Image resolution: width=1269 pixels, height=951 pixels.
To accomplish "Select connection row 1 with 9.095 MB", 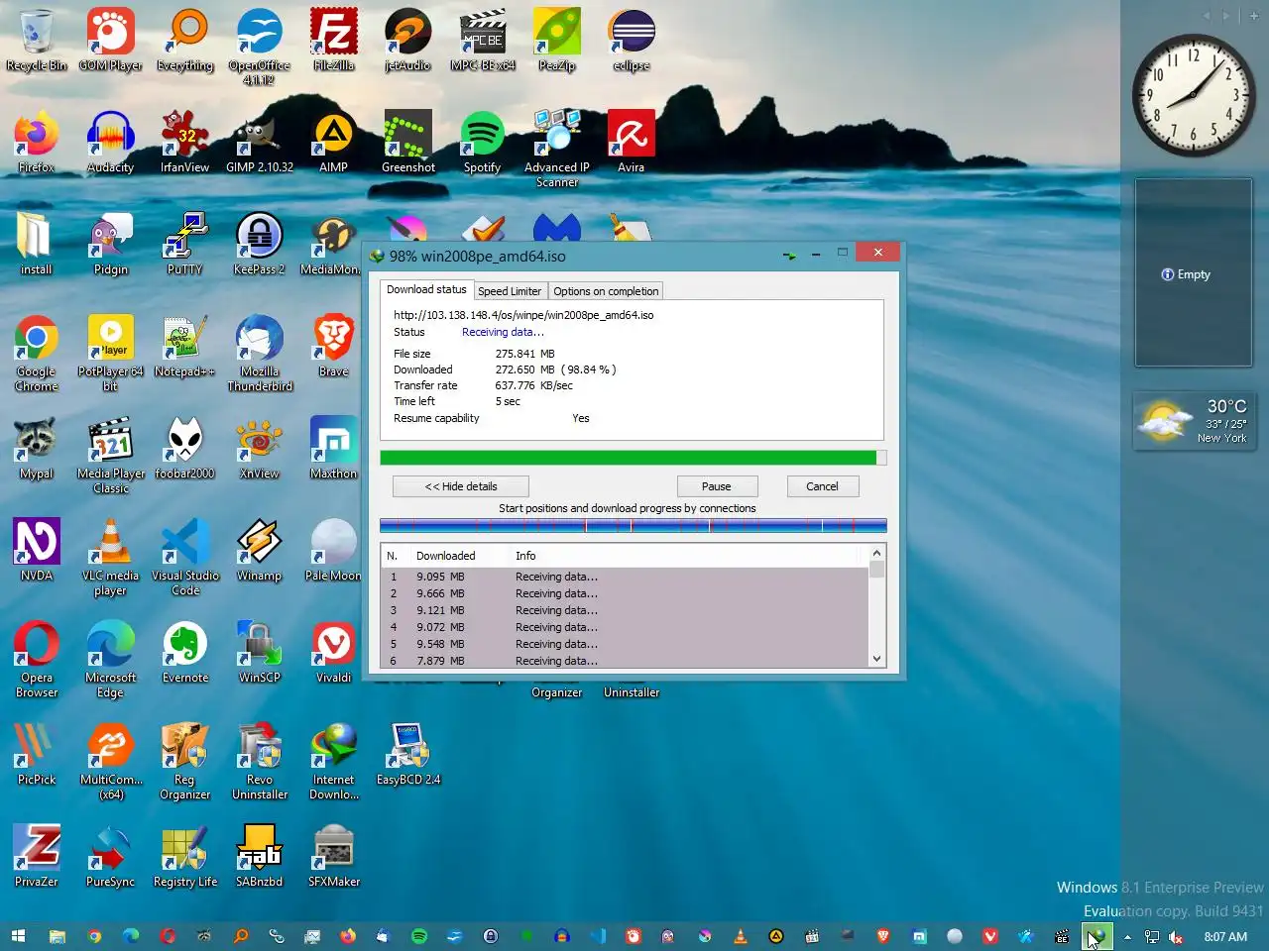I will (625, 577).
